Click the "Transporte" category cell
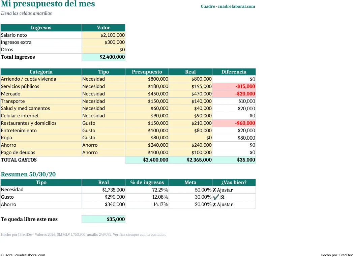The width and height of the screenshot is (353, 257). pos(41,101)
